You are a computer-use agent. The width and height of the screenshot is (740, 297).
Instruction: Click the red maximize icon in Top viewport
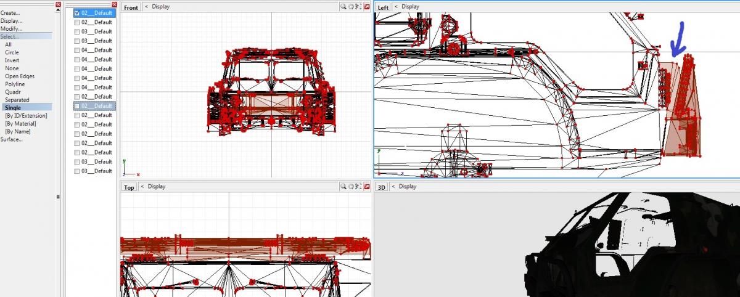tap(366, 186)
